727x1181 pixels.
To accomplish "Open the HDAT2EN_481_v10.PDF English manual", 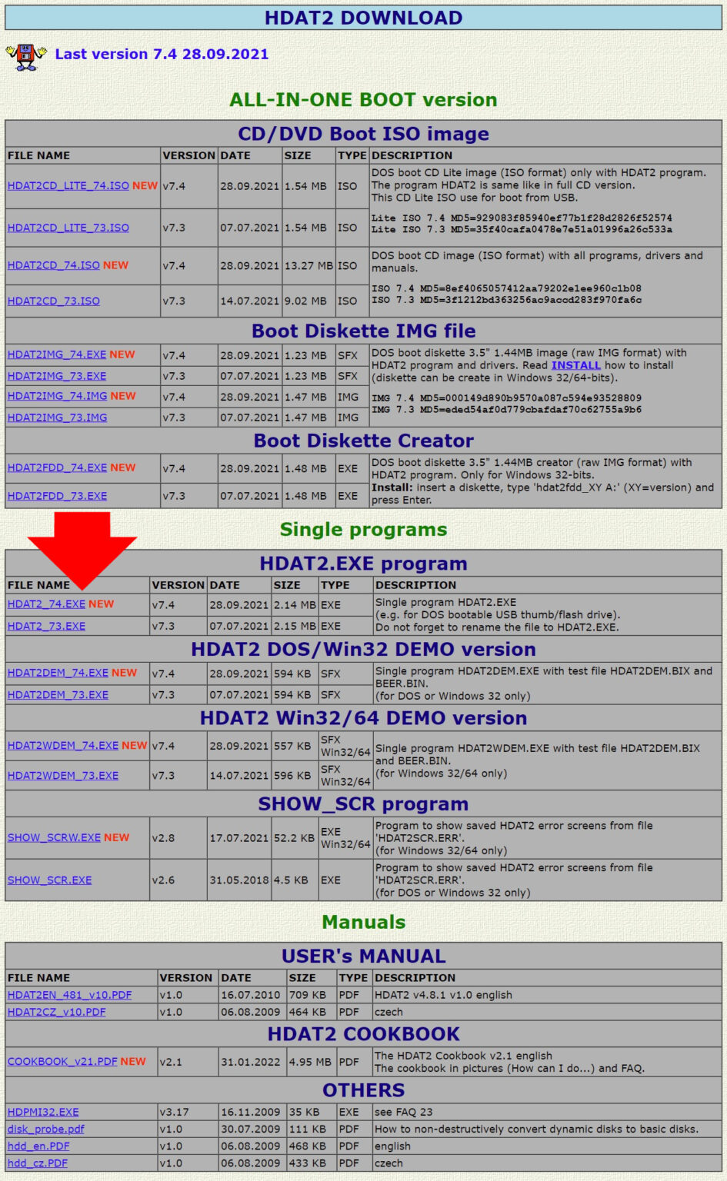I will coord(68,994).
